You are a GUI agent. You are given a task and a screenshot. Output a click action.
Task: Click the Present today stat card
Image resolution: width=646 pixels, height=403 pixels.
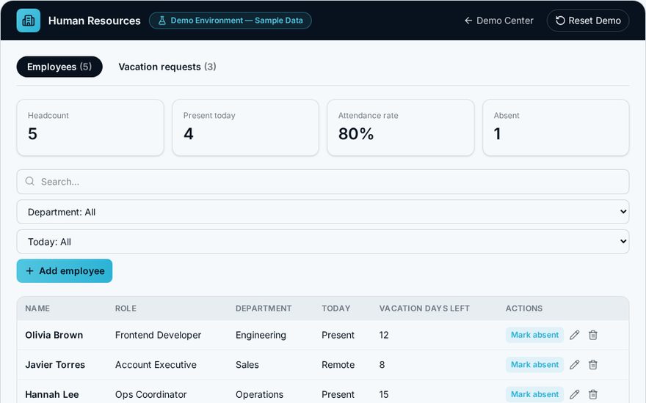[x=245, y=127]
